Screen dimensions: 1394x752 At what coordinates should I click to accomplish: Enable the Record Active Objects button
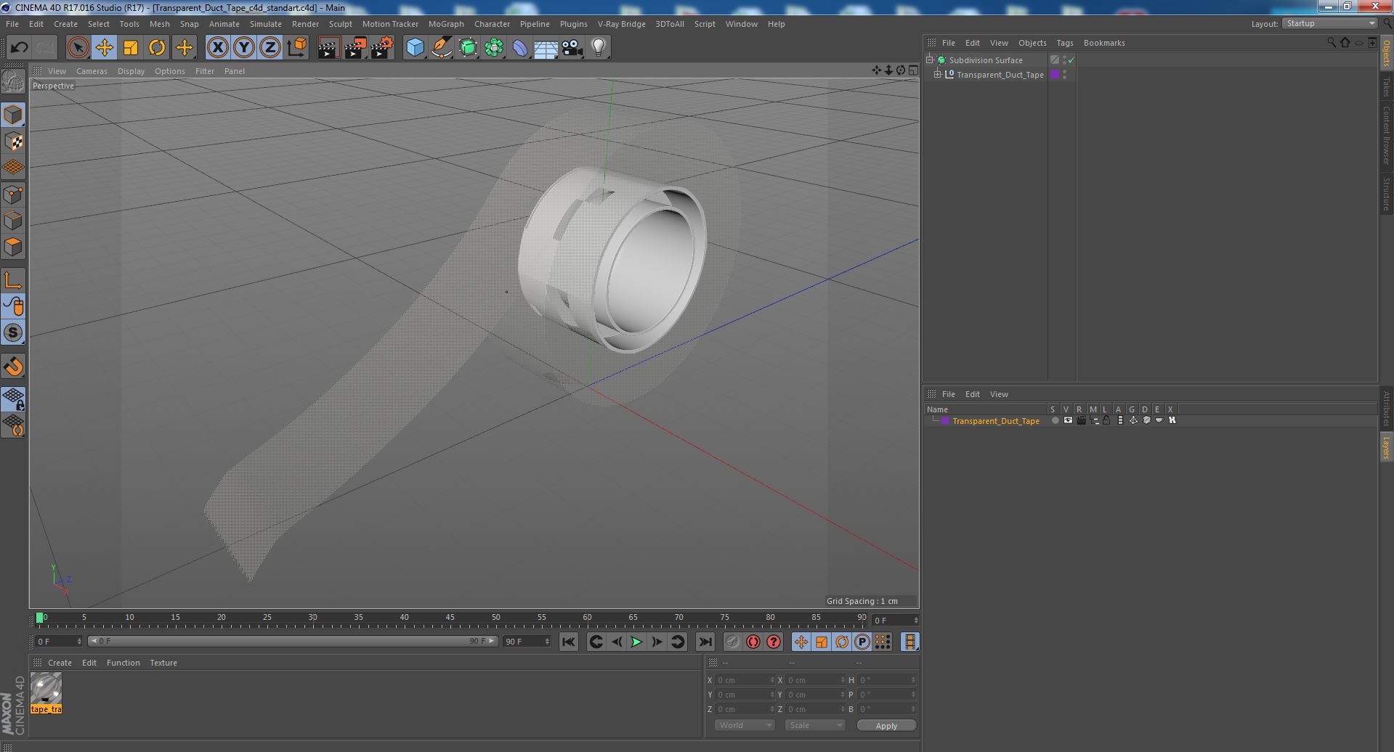753,642
